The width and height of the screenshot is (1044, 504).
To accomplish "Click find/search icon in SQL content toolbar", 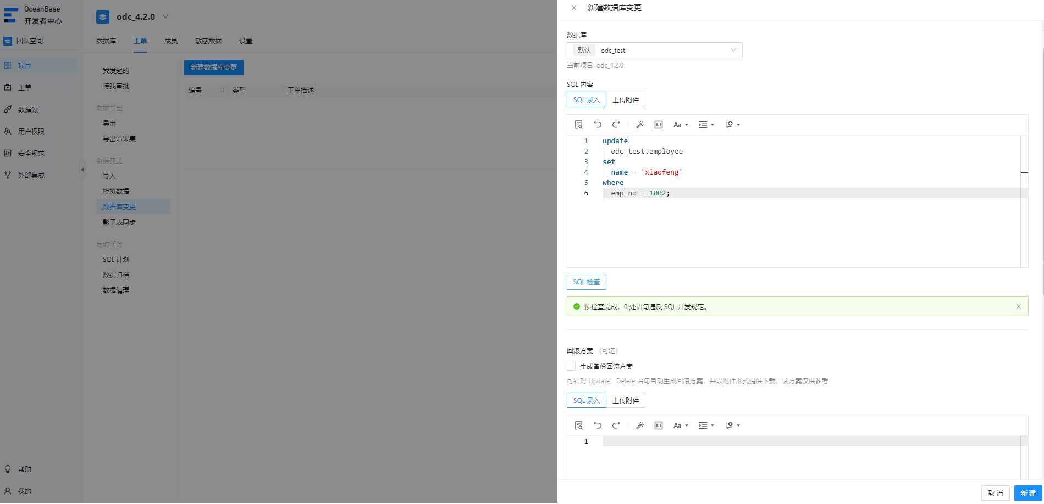I will point(578,125).
